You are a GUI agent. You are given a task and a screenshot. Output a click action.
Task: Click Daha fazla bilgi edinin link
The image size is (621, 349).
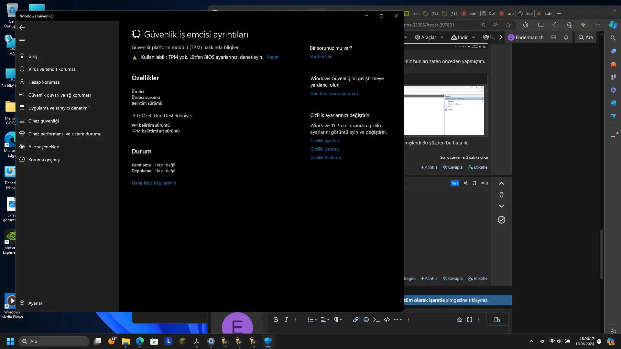[x=154, y=183]
